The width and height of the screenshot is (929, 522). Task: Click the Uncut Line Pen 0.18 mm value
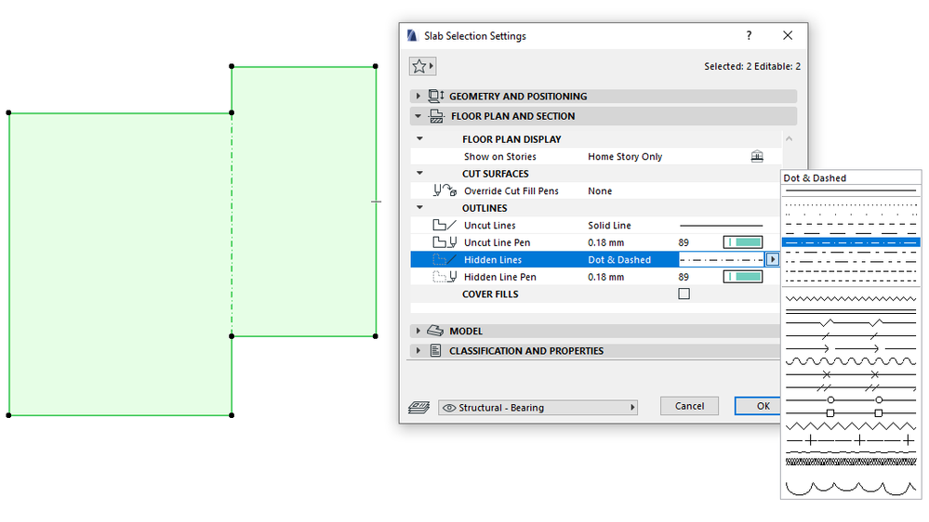[x=605, y=242]
